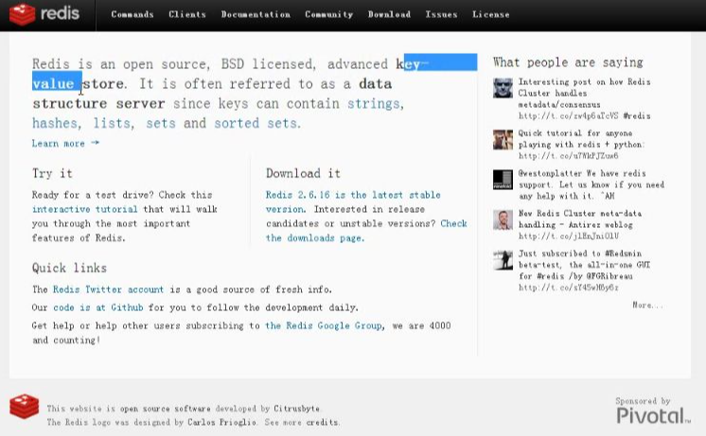Open the Clients menu item
This screenshot has height=436, width=706.
[187, 14]
